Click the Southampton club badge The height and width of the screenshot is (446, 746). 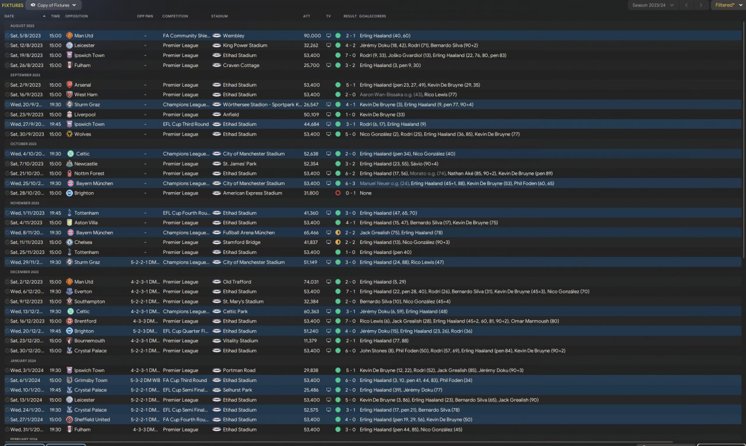pyautogui.click(x=69, y=302)
